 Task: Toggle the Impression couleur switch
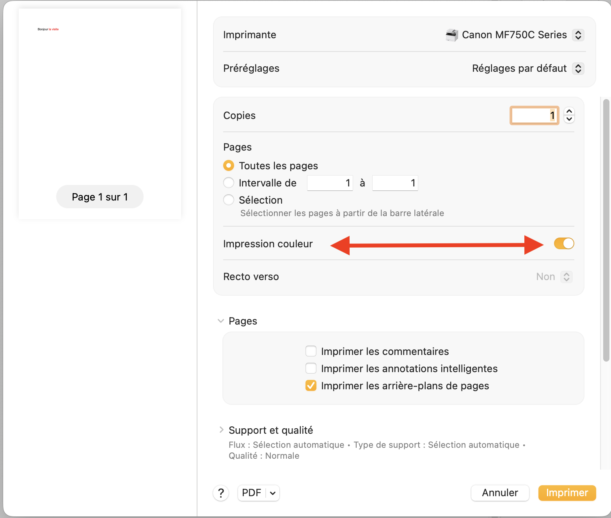point(564,244)
